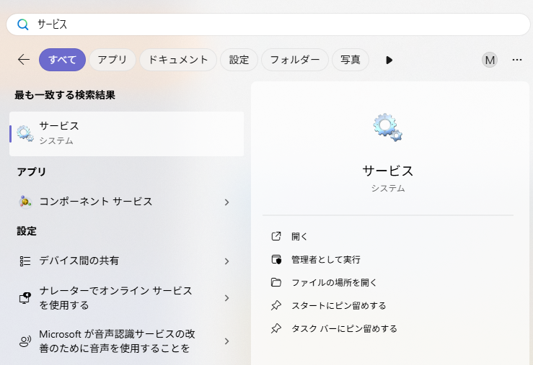Open ナレーターでオンライン サービスを使用する setting
This screenshot has width=533, height=365.
pos(126,298)
